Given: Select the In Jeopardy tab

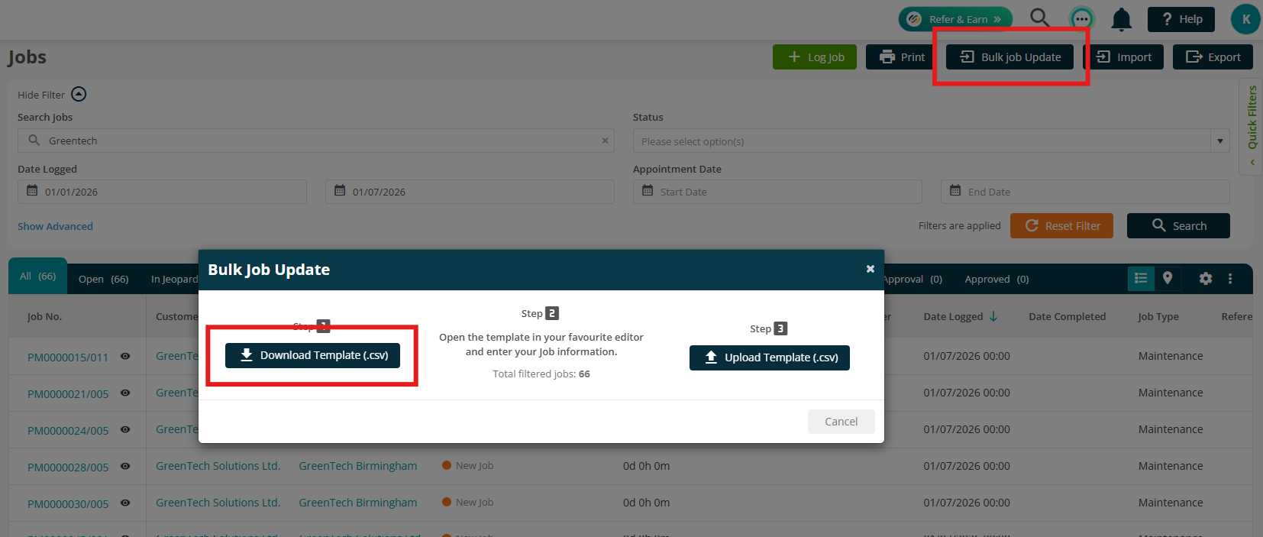Looking at the screenshot, I should 174,280.
